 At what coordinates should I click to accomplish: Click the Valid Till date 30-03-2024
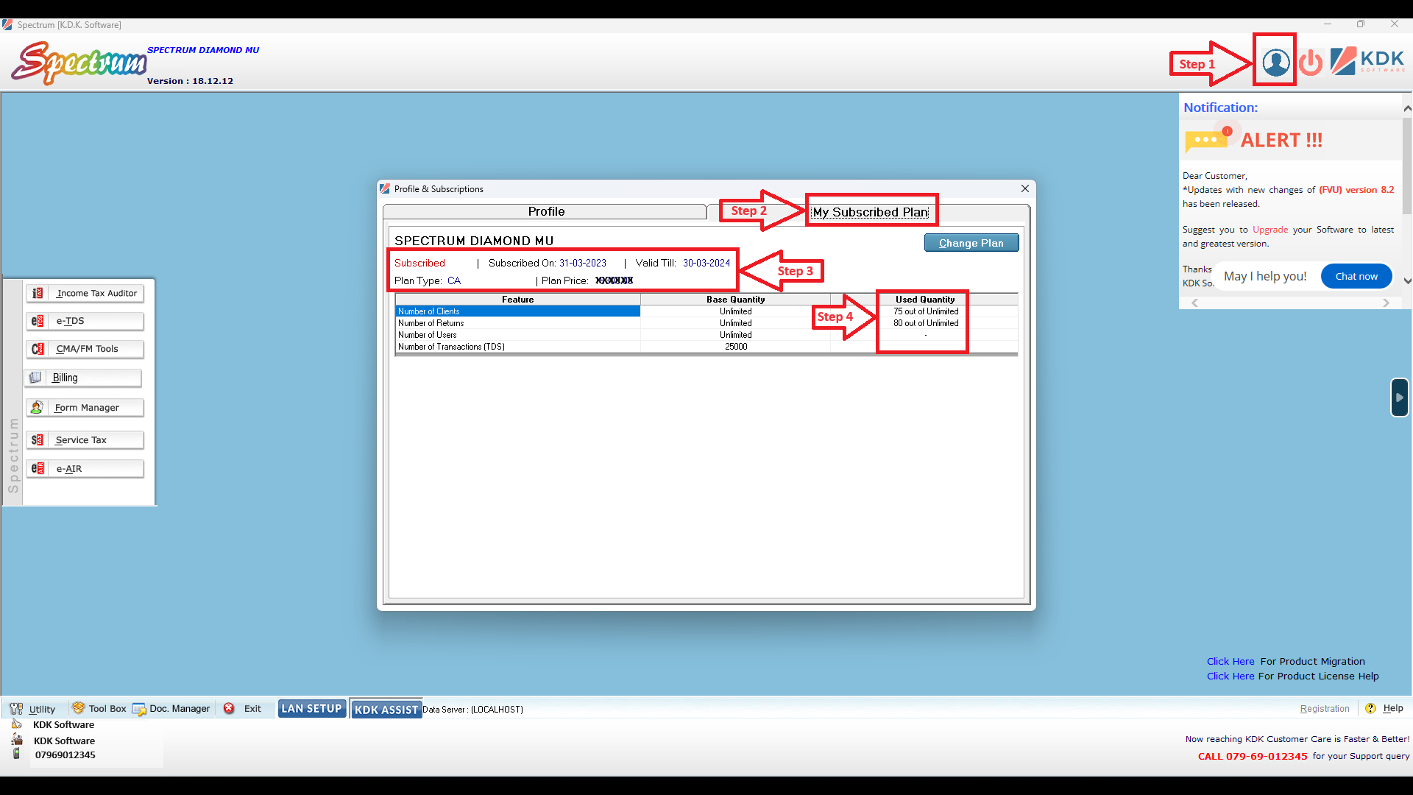coord(706,263)
